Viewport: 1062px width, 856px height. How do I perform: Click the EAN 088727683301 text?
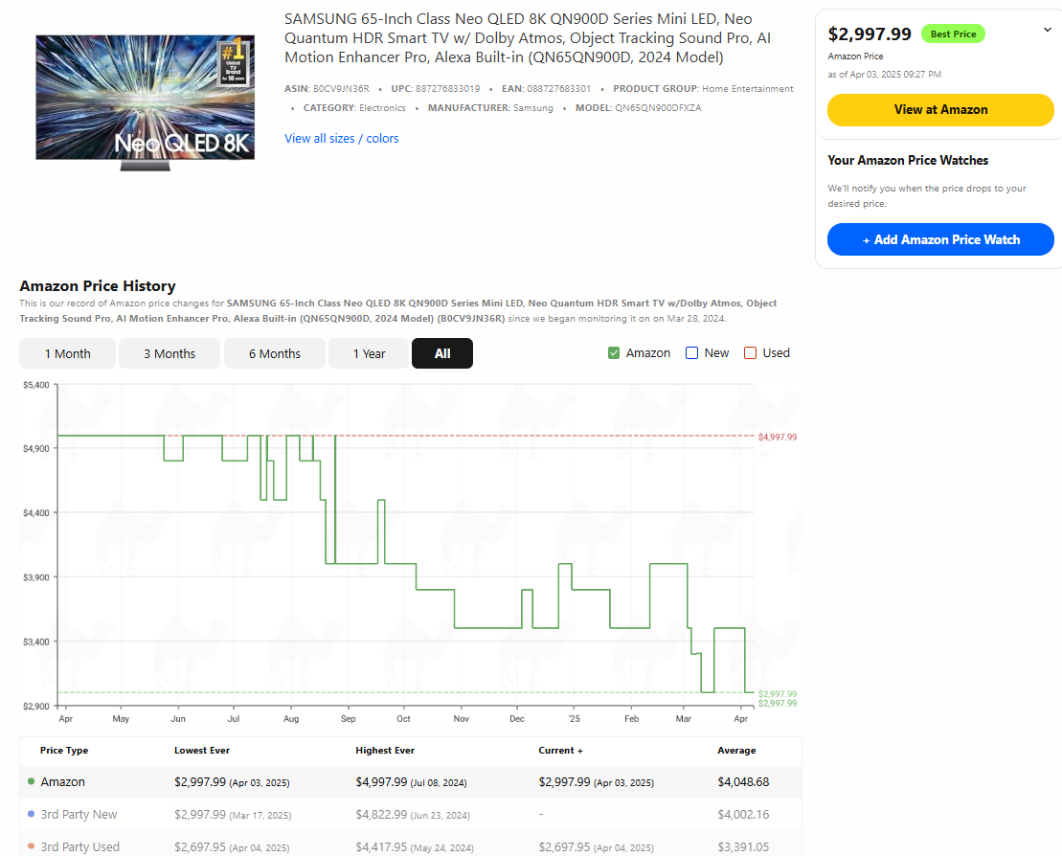[x=546, y=89]
